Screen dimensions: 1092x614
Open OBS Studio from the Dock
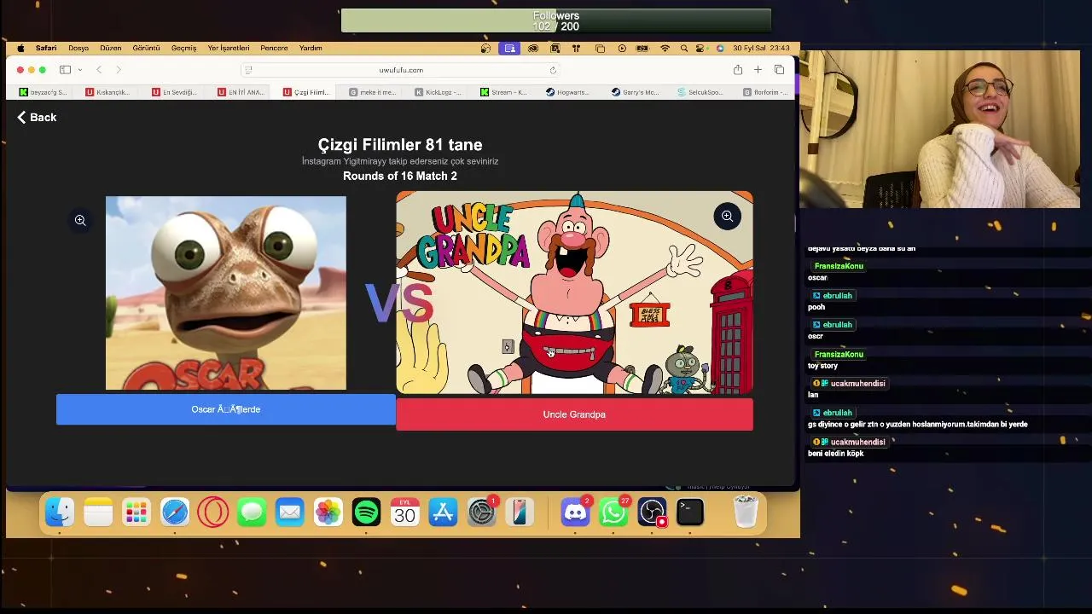point(653,512)
